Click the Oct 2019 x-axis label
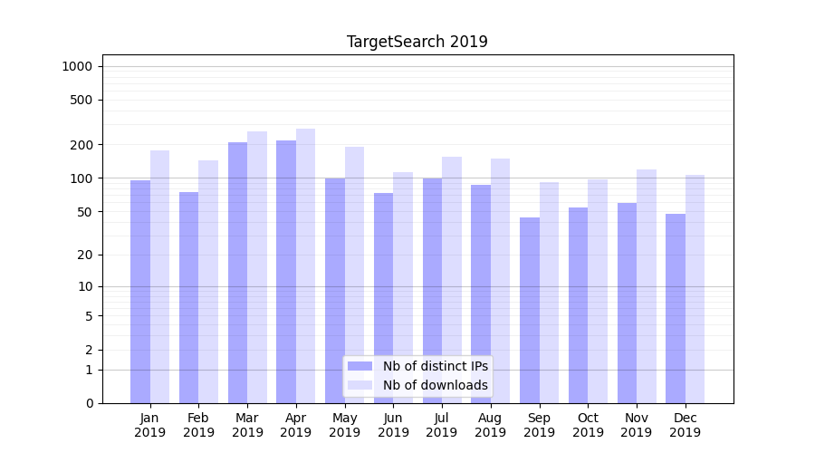The width and height of the screenshot is (815, 453). pos(588,425)
